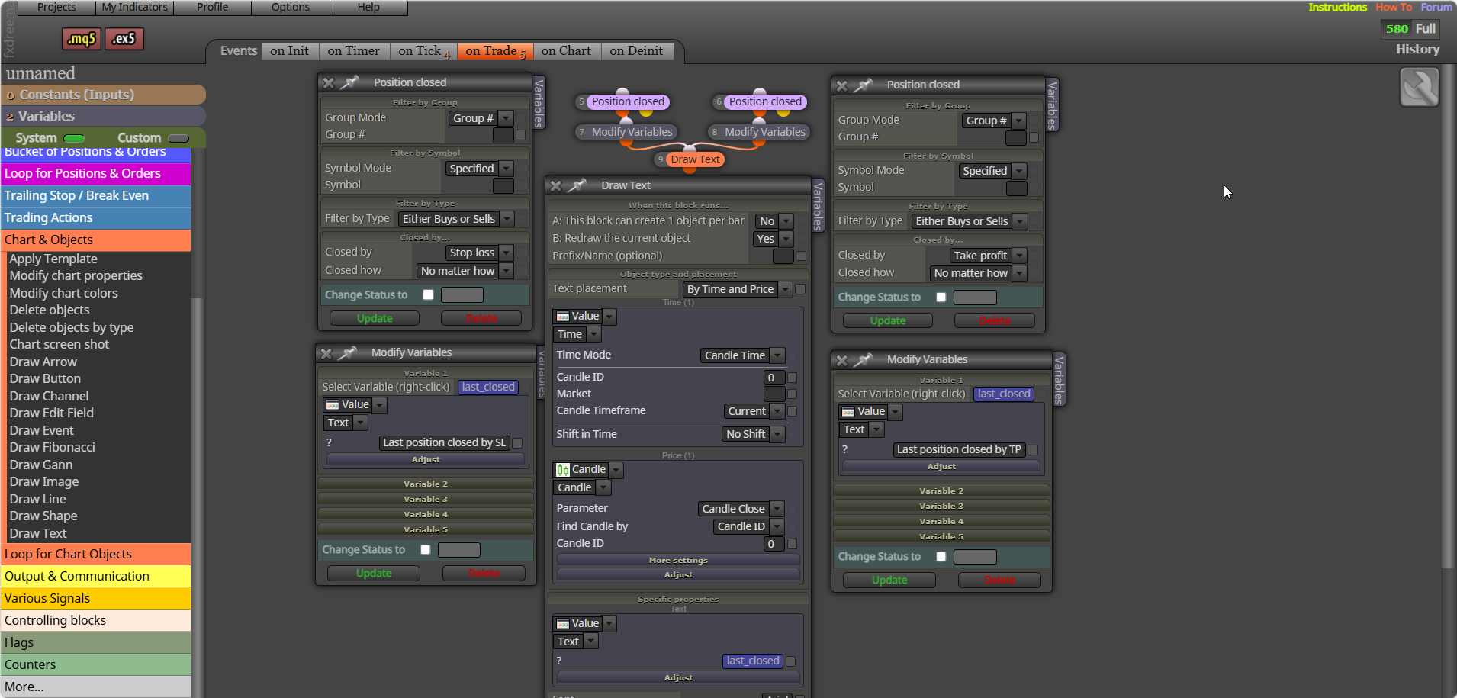The width and height of the screenshot is (1457, 698).
Task: Toggle the Change Status to checkbox in the left Position closed panel
Action: click(428, 294)
